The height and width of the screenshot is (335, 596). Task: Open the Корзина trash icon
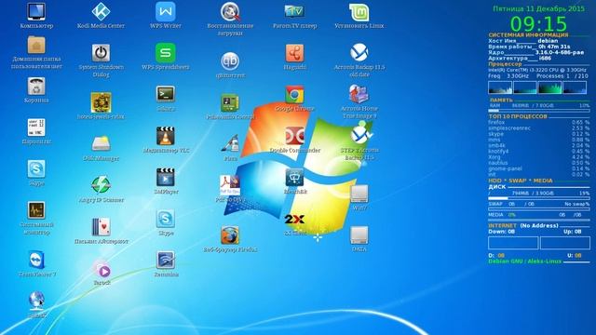36,87
